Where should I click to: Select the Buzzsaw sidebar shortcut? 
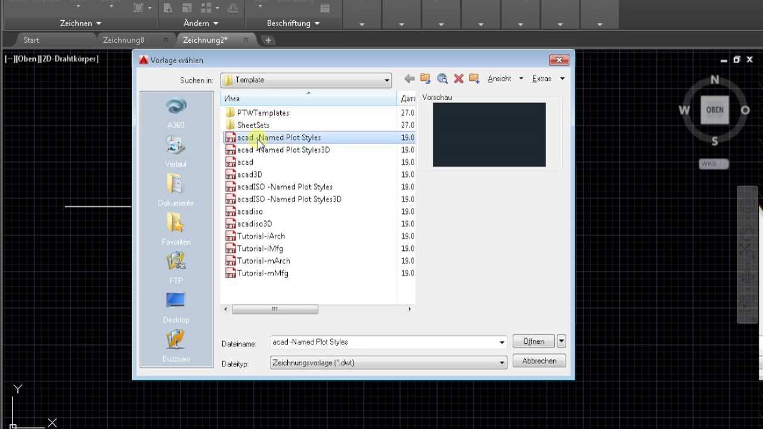(176, 346)
